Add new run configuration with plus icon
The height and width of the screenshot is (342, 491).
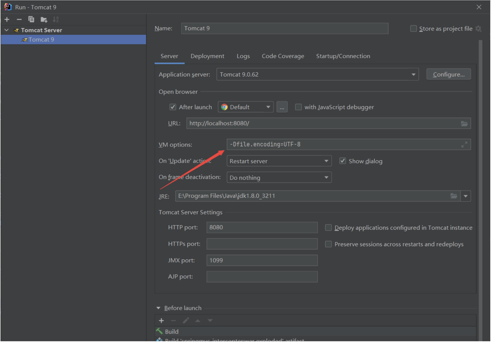click(x=7, y=19)
